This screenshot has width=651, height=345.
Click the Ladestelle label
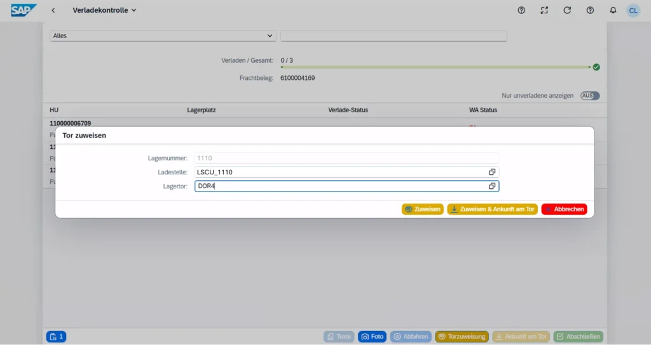point(173,172)
